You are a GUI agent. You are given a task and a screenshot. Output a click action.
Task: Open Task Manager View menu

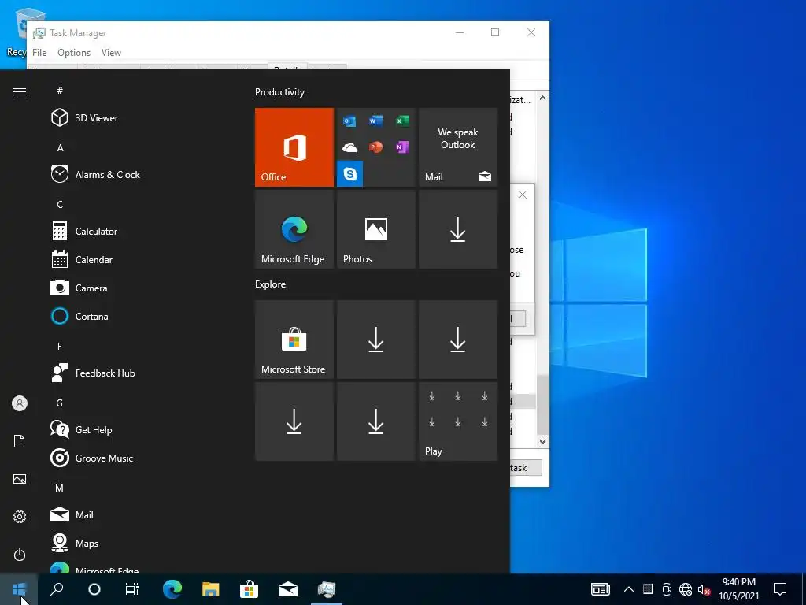(111, 53)
